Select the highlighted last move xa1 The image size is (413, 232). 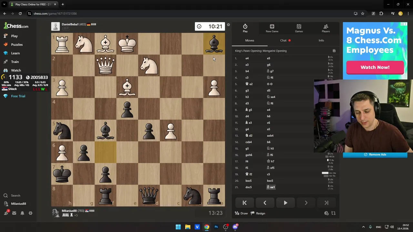[x=271, y=187]
